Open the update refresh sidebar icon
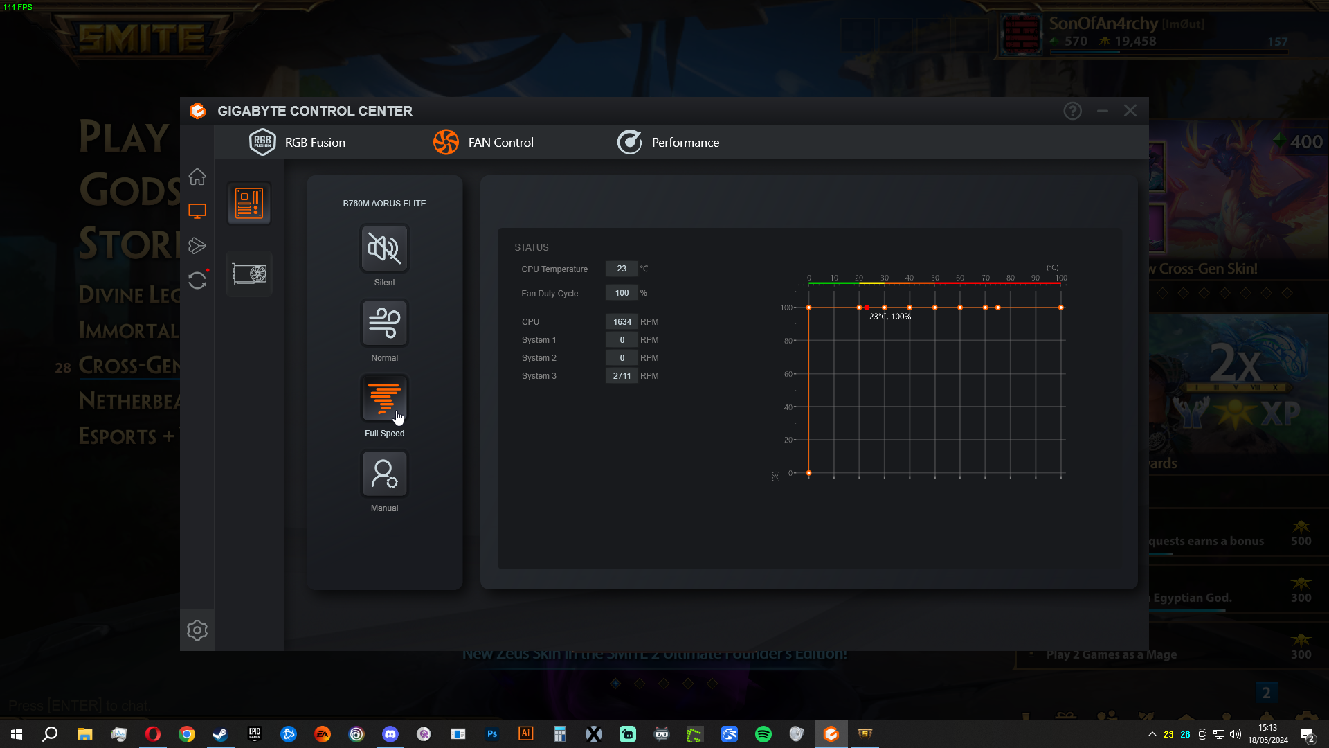 [x=197, y=280]
